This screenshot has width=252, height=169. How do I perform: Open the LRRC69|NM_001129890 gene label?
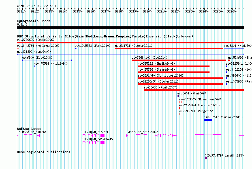point(142,132)
